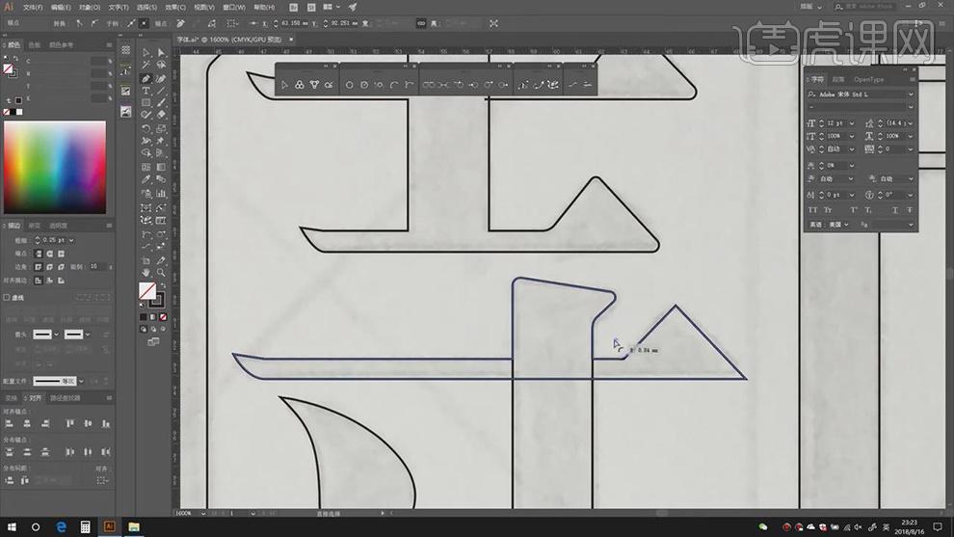This screenshot has height=537, width=954.
Task: Click the rocket GPU performance icon
Action: pyautogui.click(x=353, y=8)
